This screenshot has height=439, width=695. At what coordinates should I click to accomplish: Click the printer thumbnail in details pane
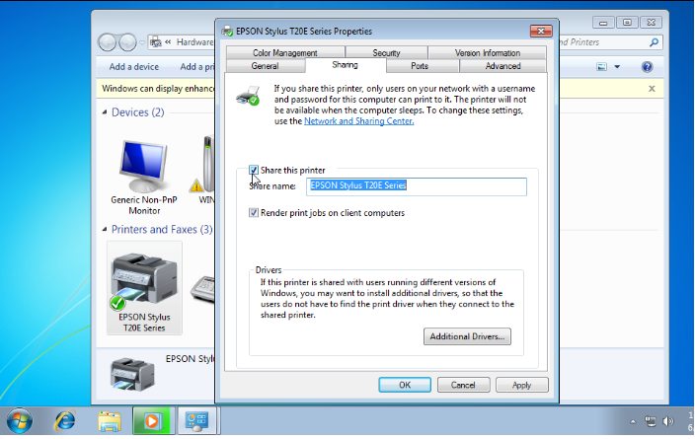point(132,374)
